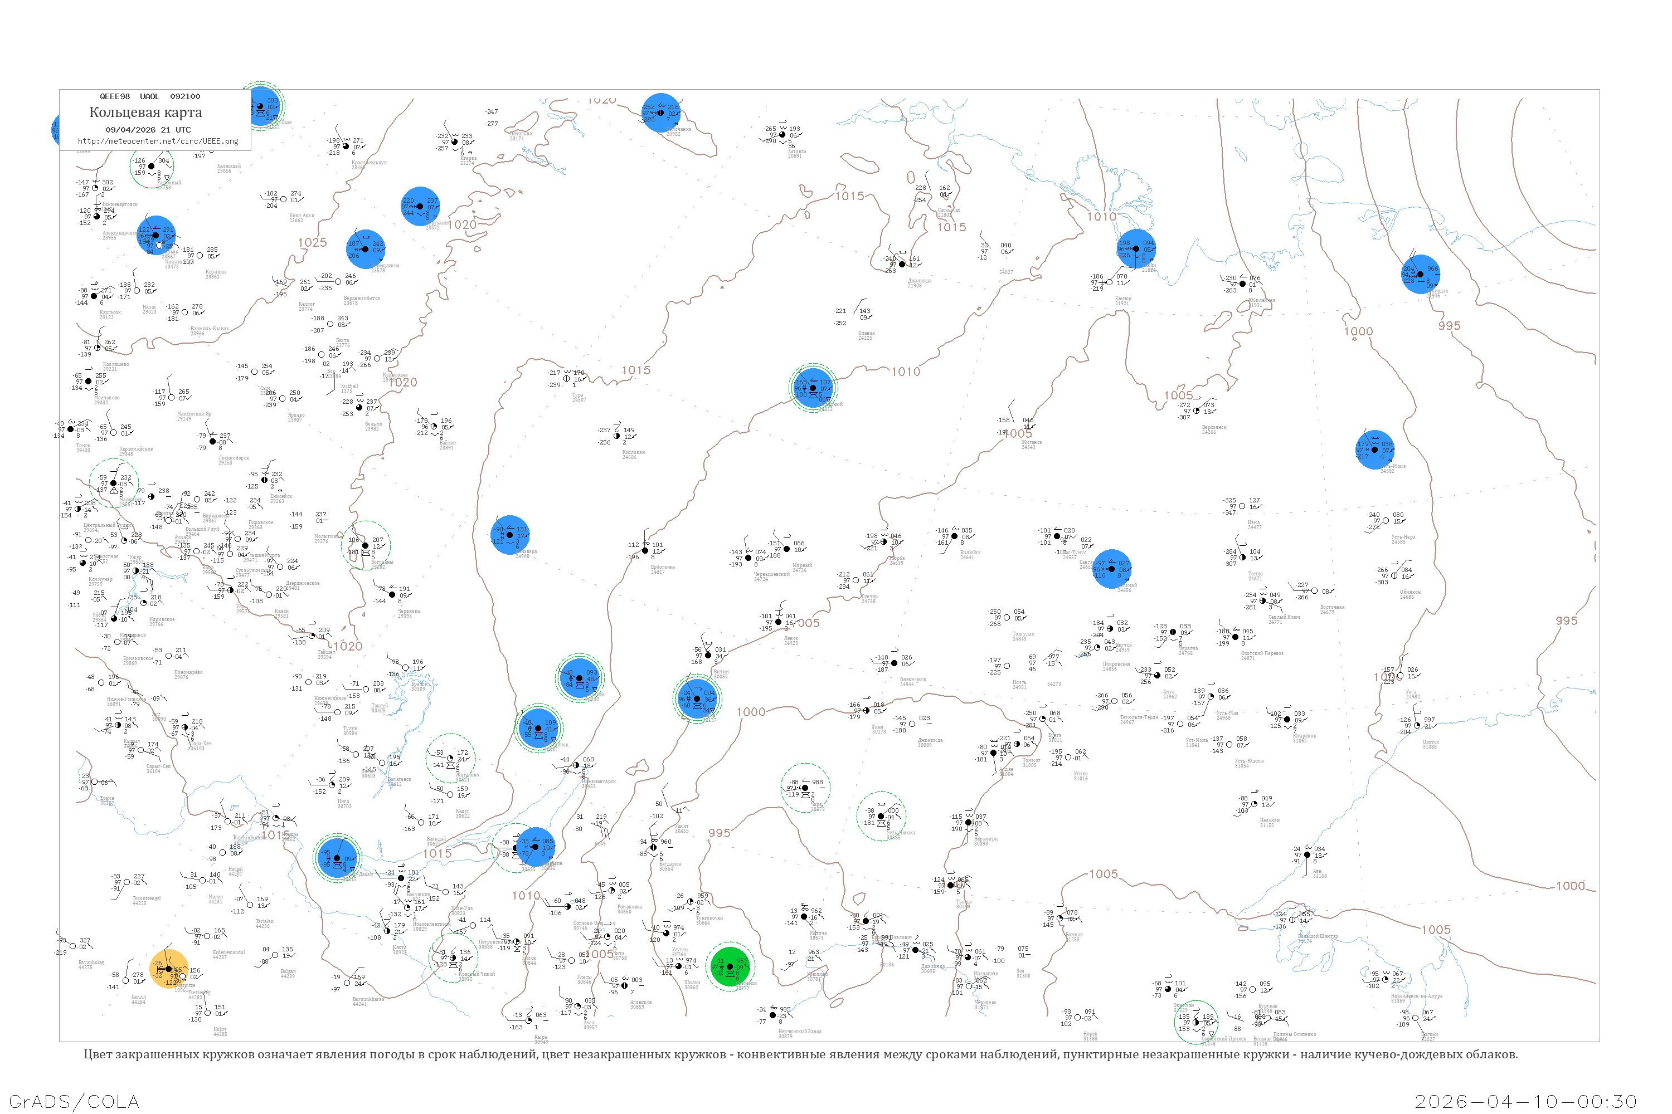Click the blue circle at Ванавара station
1672x1114 pixels.
tap(511, 535)
